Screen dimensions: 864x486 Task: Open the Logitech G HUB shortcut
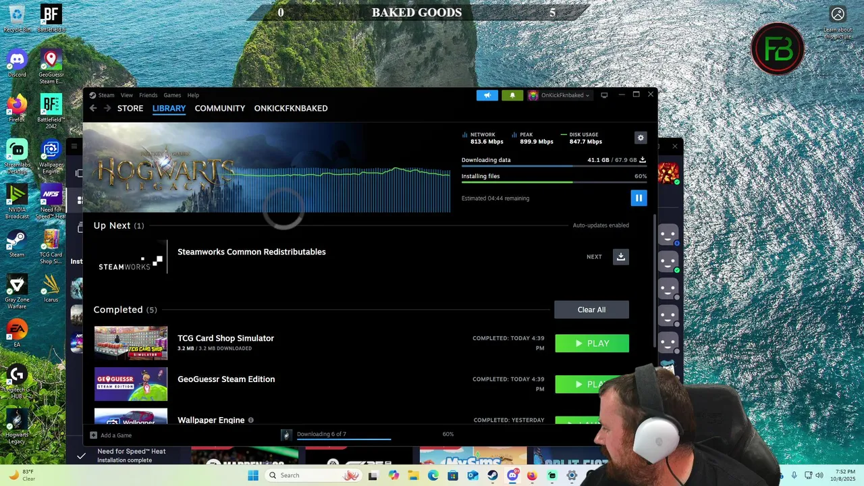tap(17, 381)
